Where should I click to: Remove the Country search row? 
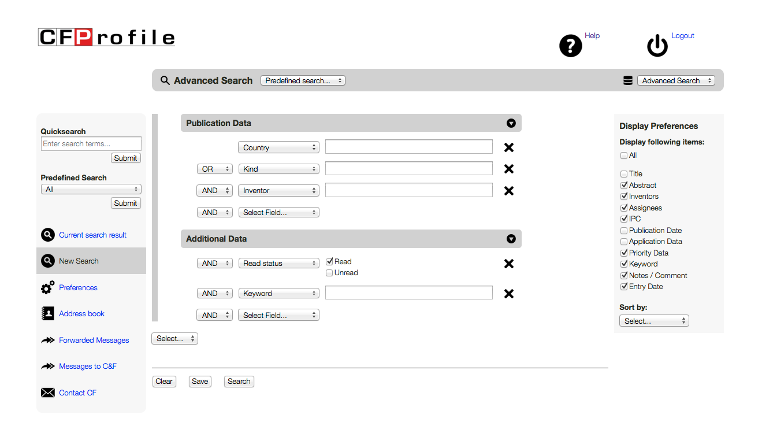(x=509, y=147)
